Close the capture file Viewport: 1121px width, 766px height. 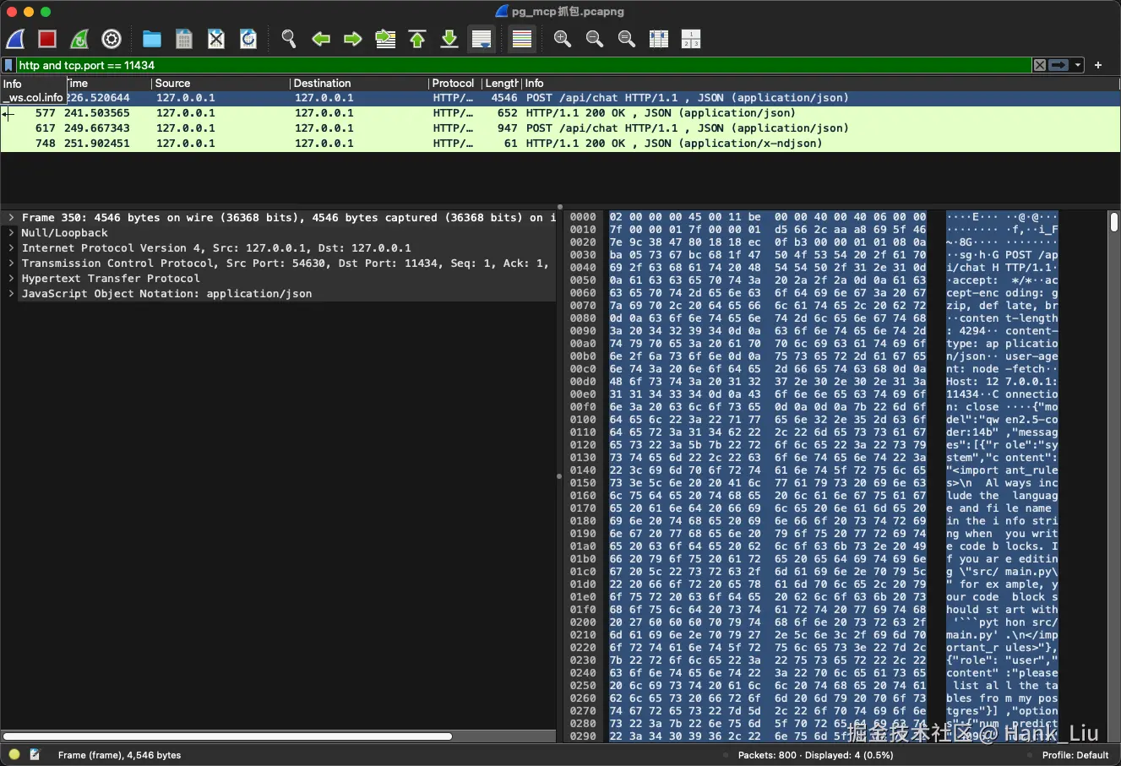point(216,39)
